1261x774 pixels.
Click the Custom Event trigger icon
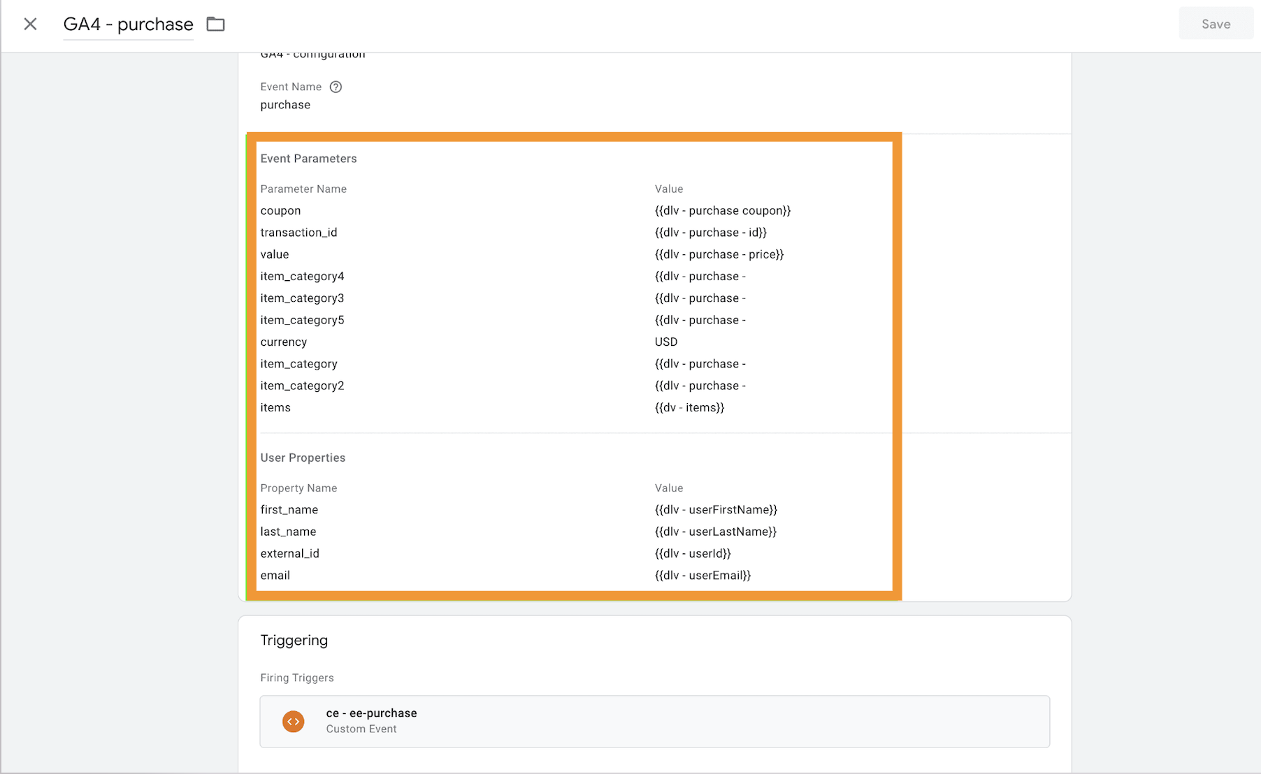pyautogui.click(x=294, y=721)
